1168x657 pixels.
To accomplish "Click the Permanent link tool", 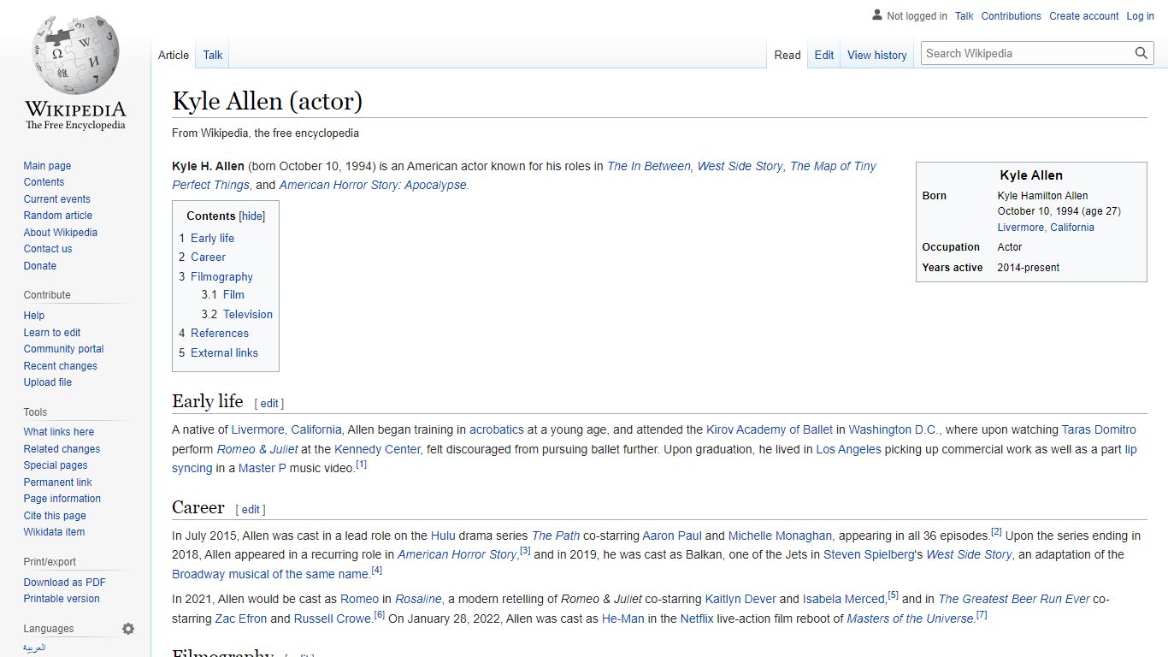I will click(x=57, y=482).
